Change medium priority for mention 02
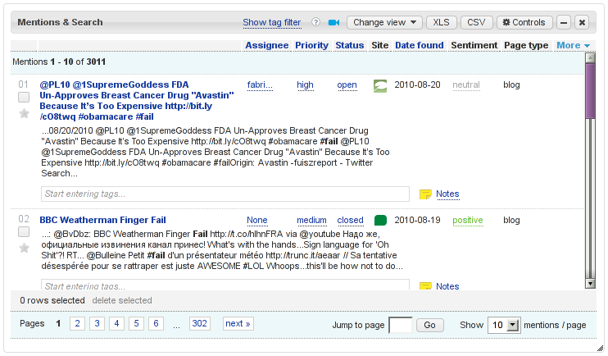This screenshot has height=356, width=608. [x=311, y=220]
